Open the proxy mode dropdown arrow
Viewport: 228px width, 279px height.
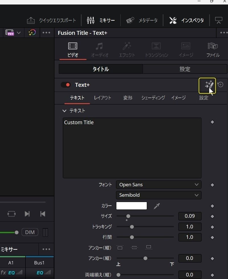(19, 33)
